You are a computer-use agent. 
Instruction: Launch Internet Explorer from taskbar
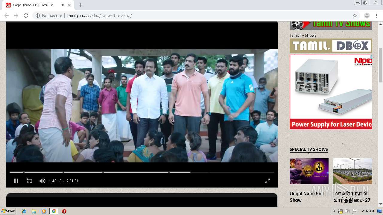coord(24,211)
